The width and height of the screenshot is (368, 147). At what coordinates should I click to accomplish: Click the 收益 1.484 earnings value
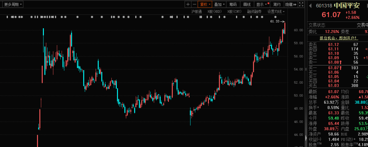334,139
